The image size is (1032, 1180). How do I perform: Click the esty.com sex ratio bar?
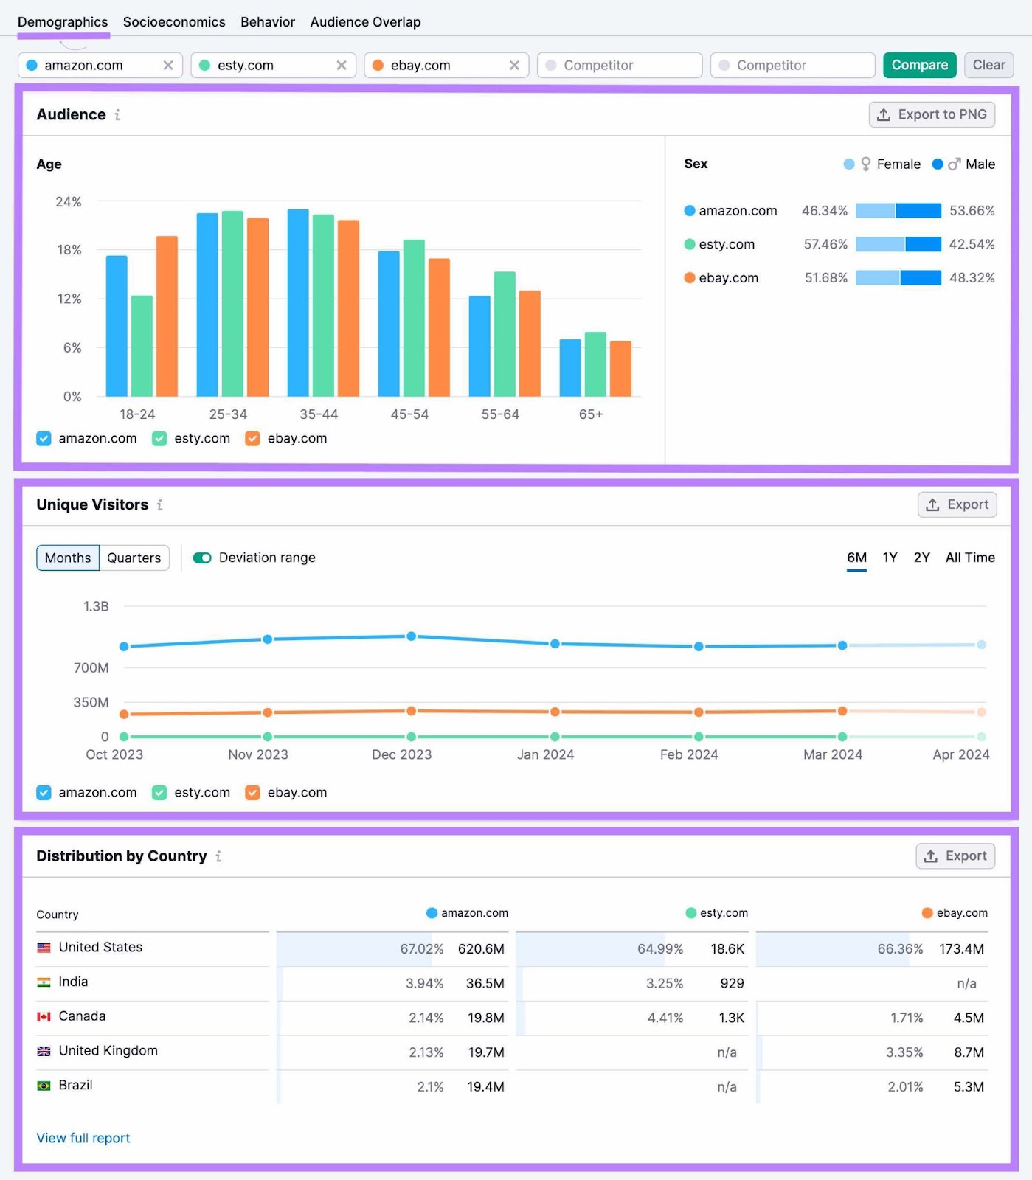point(898,245)
